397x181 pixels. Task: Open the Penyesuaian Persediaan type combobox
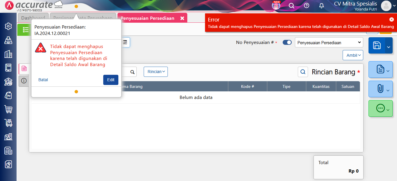coord(329,42)
